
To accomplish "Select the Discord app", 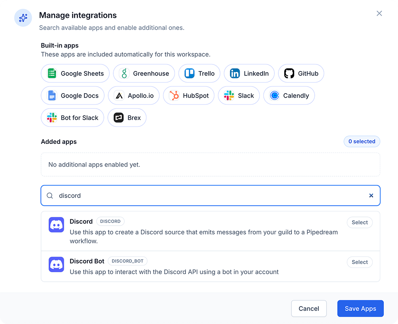I will pyautogui.click(x=360, y=222).
